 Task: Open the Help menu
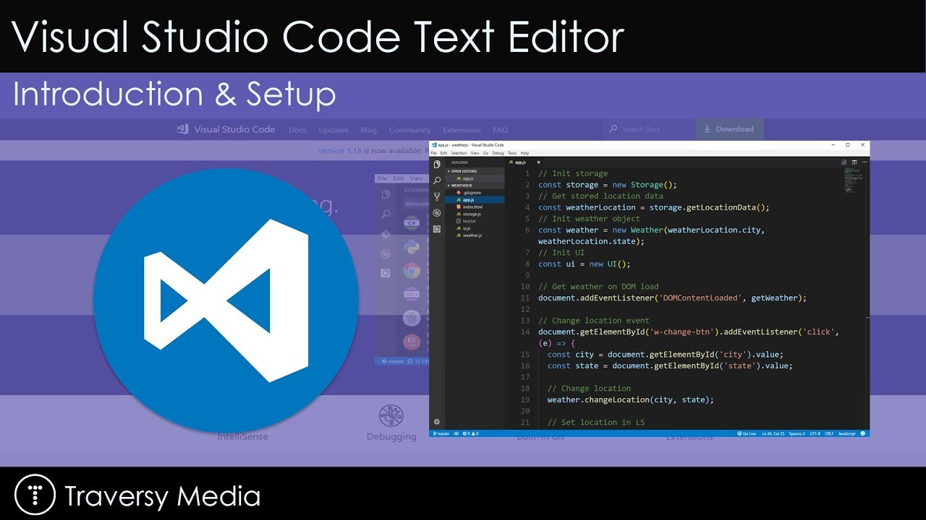tap(525, 153)
